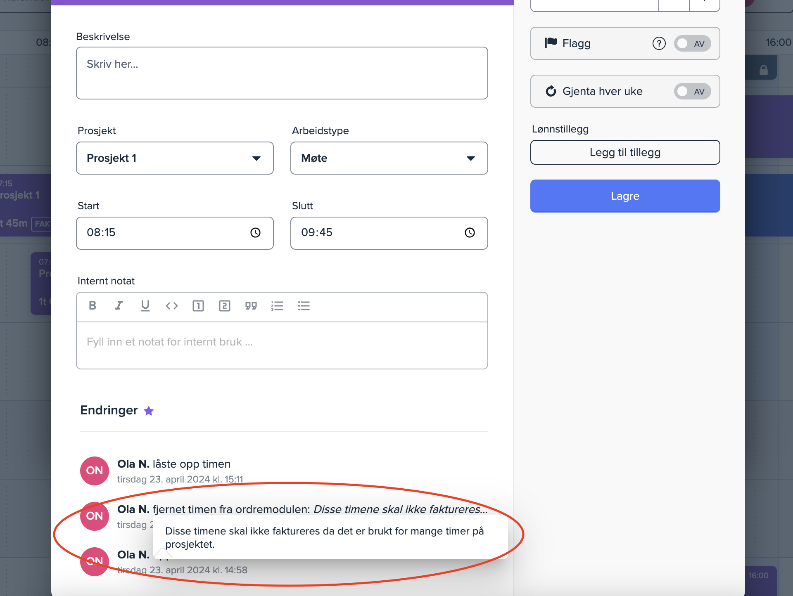Click the Endringer star icon
The height and width of the screenshot is (596, 793).
point(149,411)
